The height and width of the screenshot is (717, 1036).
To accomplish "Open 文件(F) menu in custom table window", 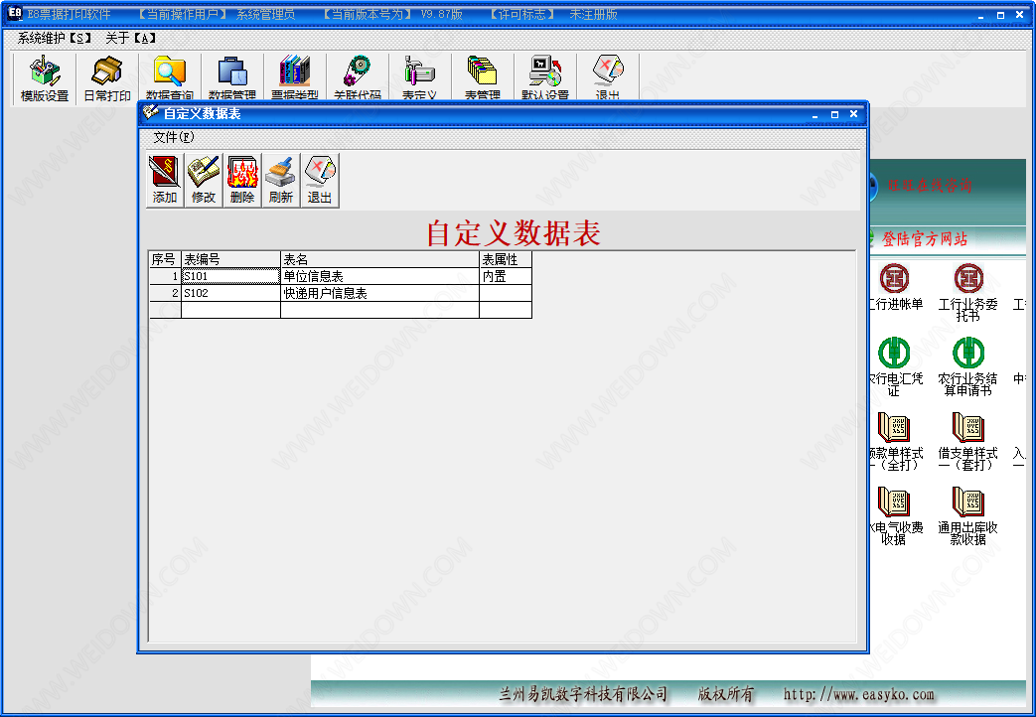I will click(x=174, y=137).
